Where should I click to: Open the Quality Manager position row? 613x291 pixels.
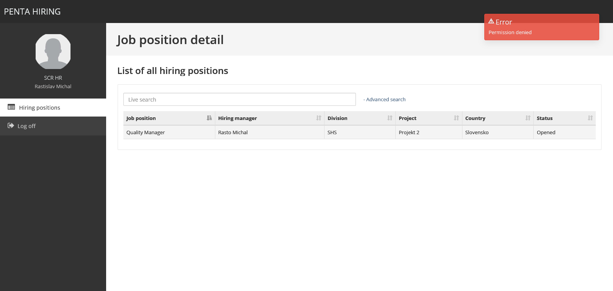pos(146,132)
